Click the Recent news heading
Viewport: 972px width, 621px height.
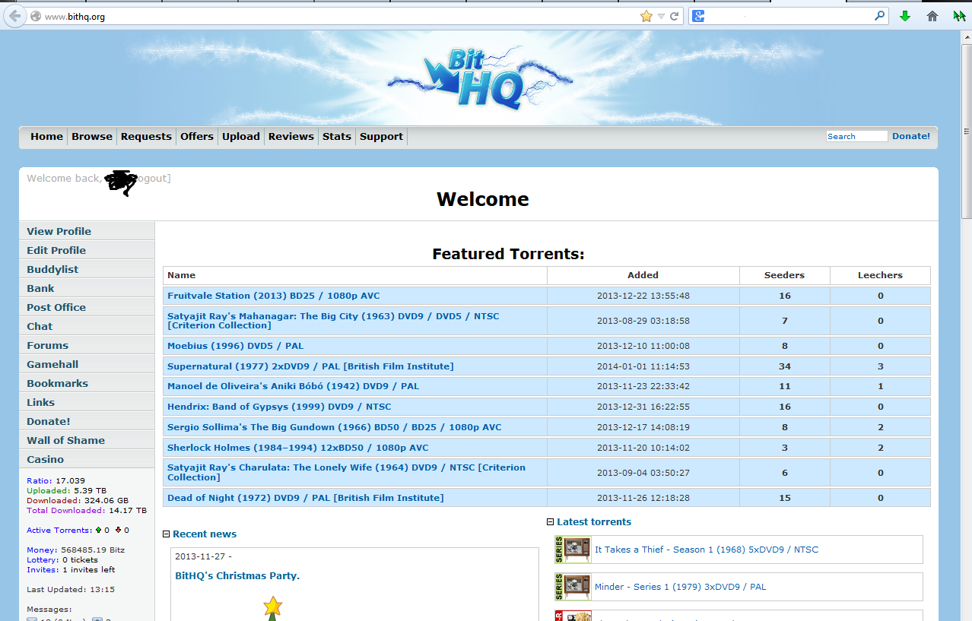[205, 534]
